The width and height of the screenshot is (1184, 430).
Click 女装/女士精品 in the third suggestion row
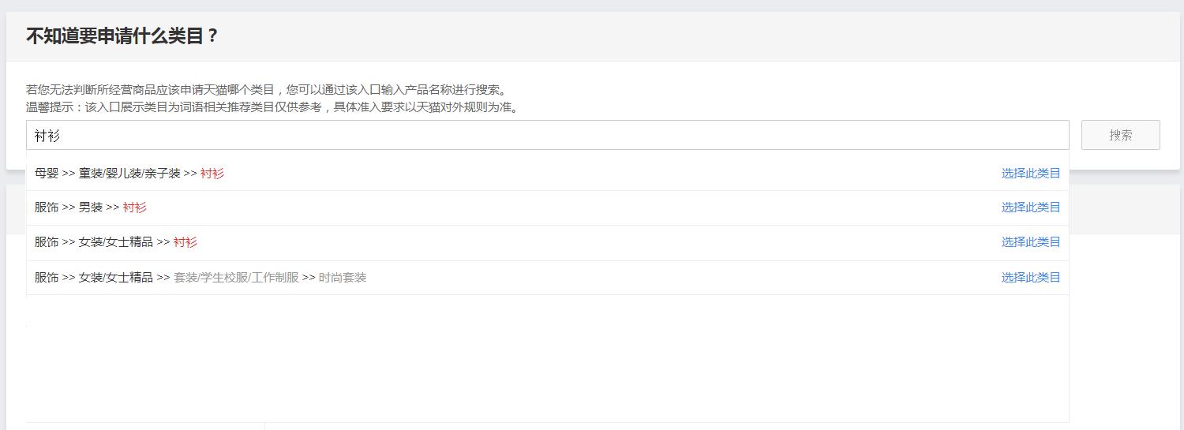tap(116, 242)
